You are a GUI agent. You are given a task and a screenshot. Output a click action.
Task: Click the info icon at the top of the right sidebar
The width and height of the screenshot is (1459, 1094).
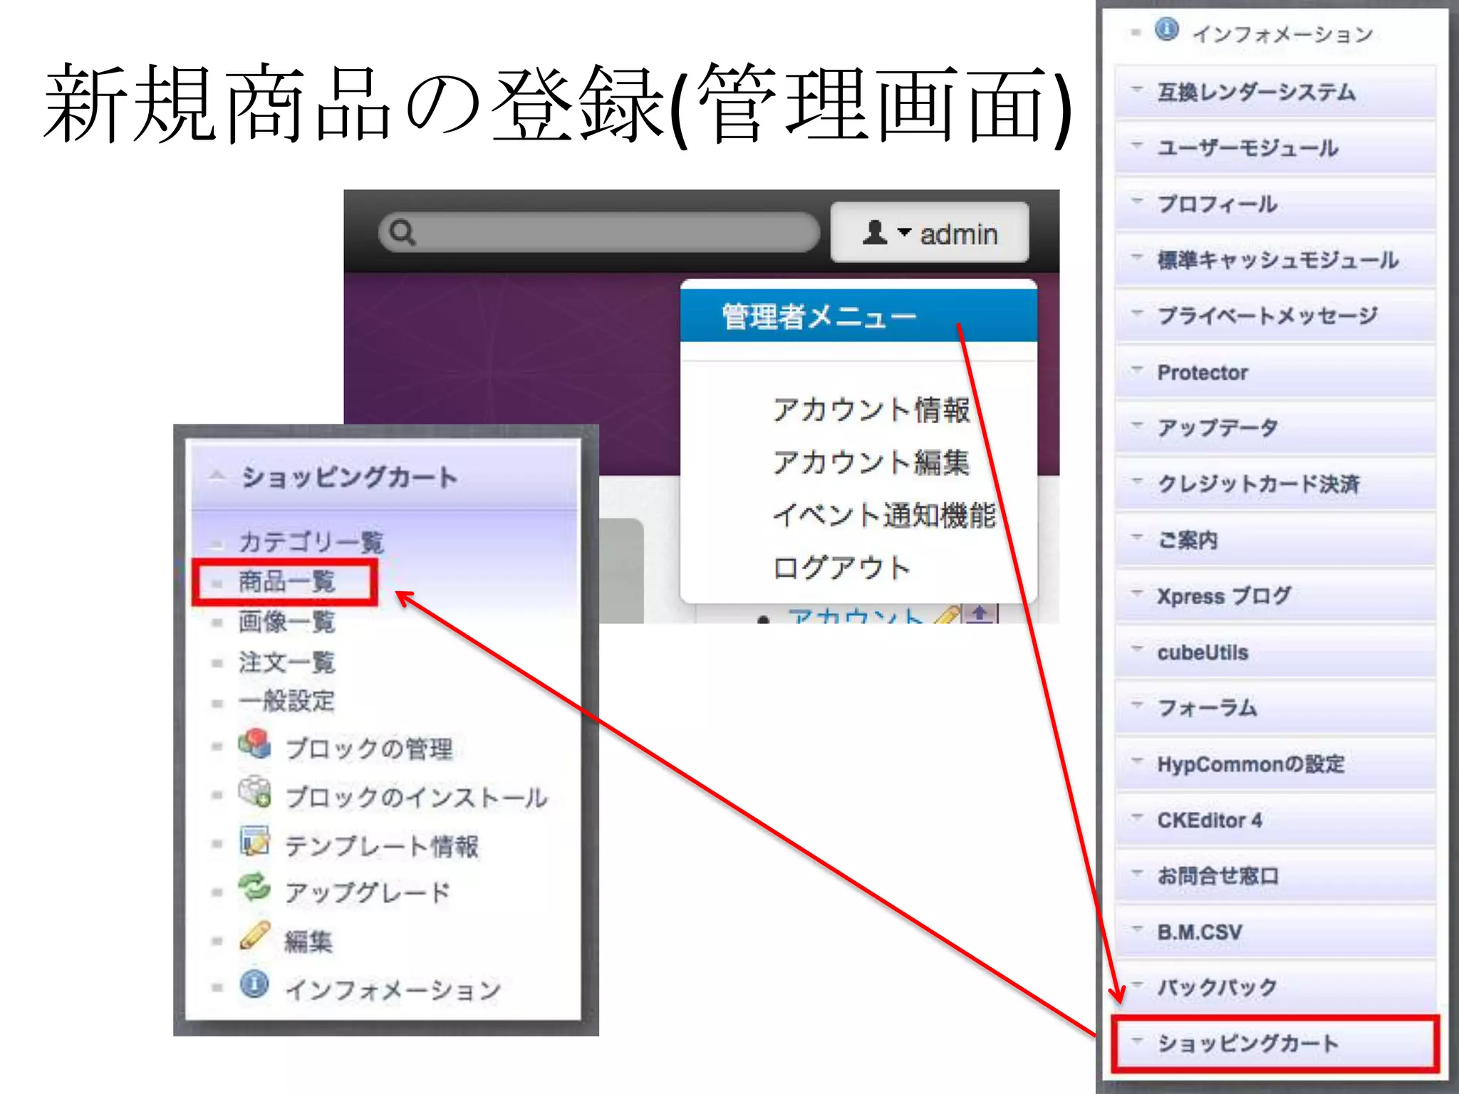pyautogui.click(x=1167, y=30)
